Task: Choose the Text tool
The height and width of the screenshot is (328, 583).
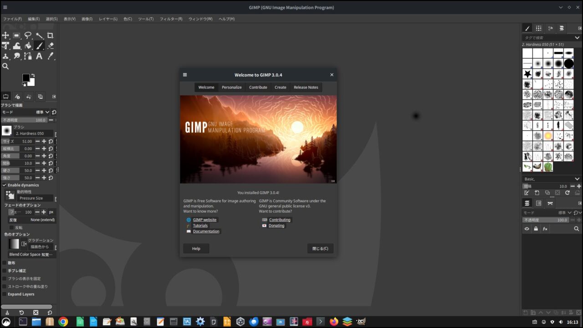Action: click(x=39, y=56)
